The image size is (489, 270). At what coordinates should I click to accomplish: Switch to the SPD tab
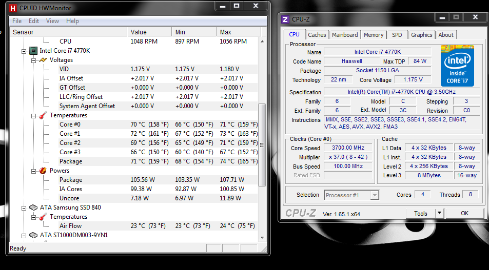(397, 35)
